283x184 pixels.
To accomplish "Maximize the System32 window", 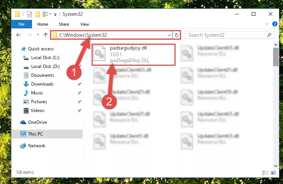I will 254,14.
